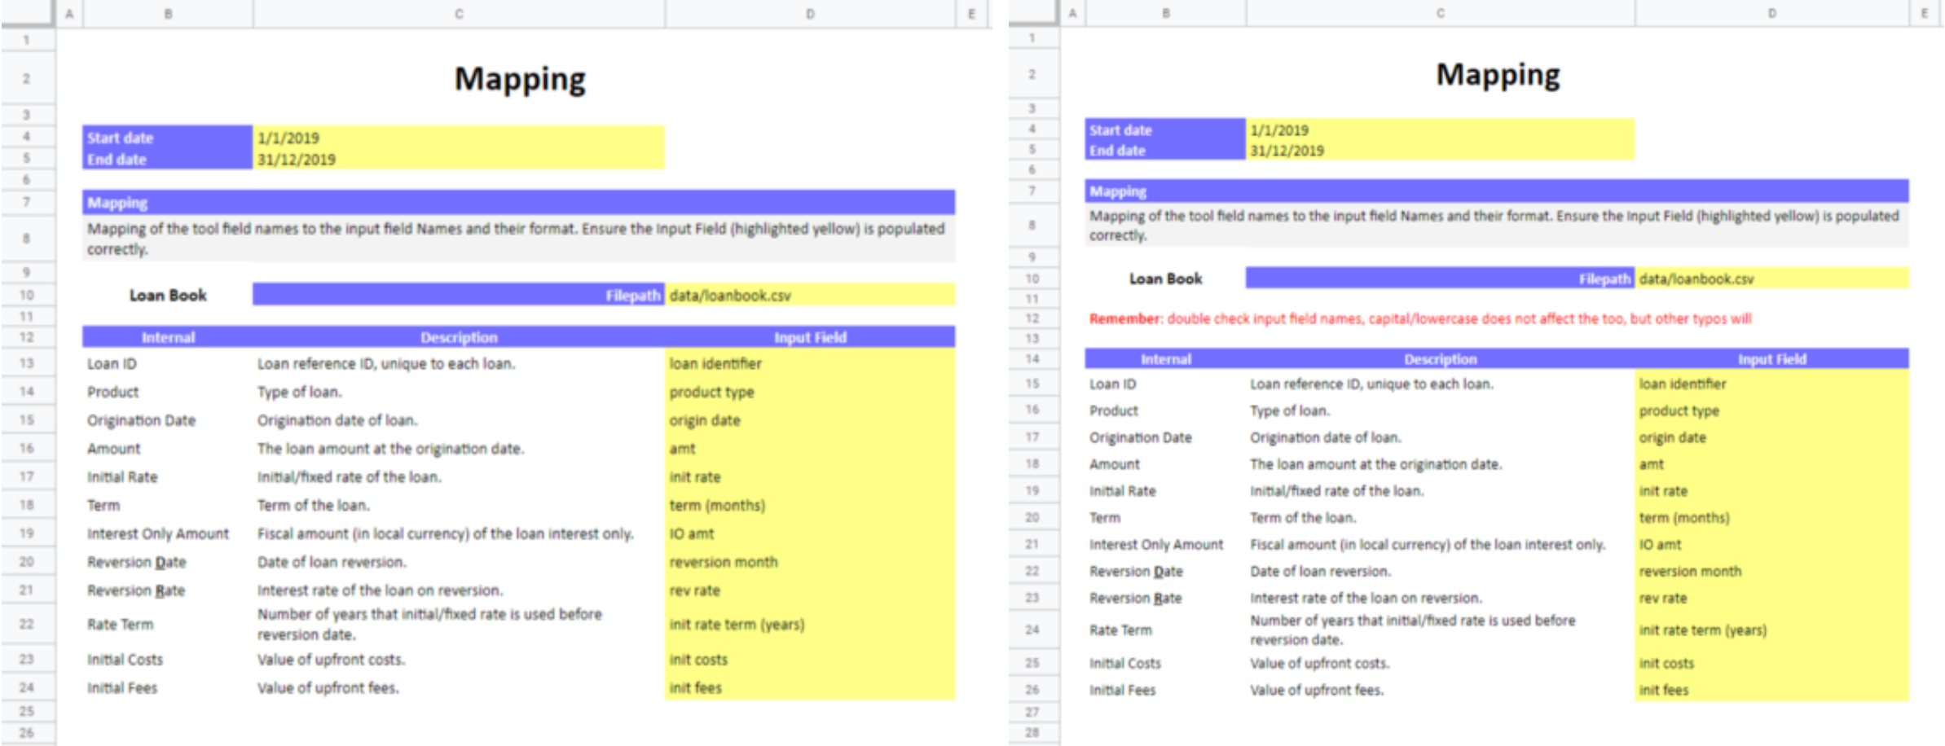
Task: Click the End date label in right sheet
Action: pos(1165,150)
